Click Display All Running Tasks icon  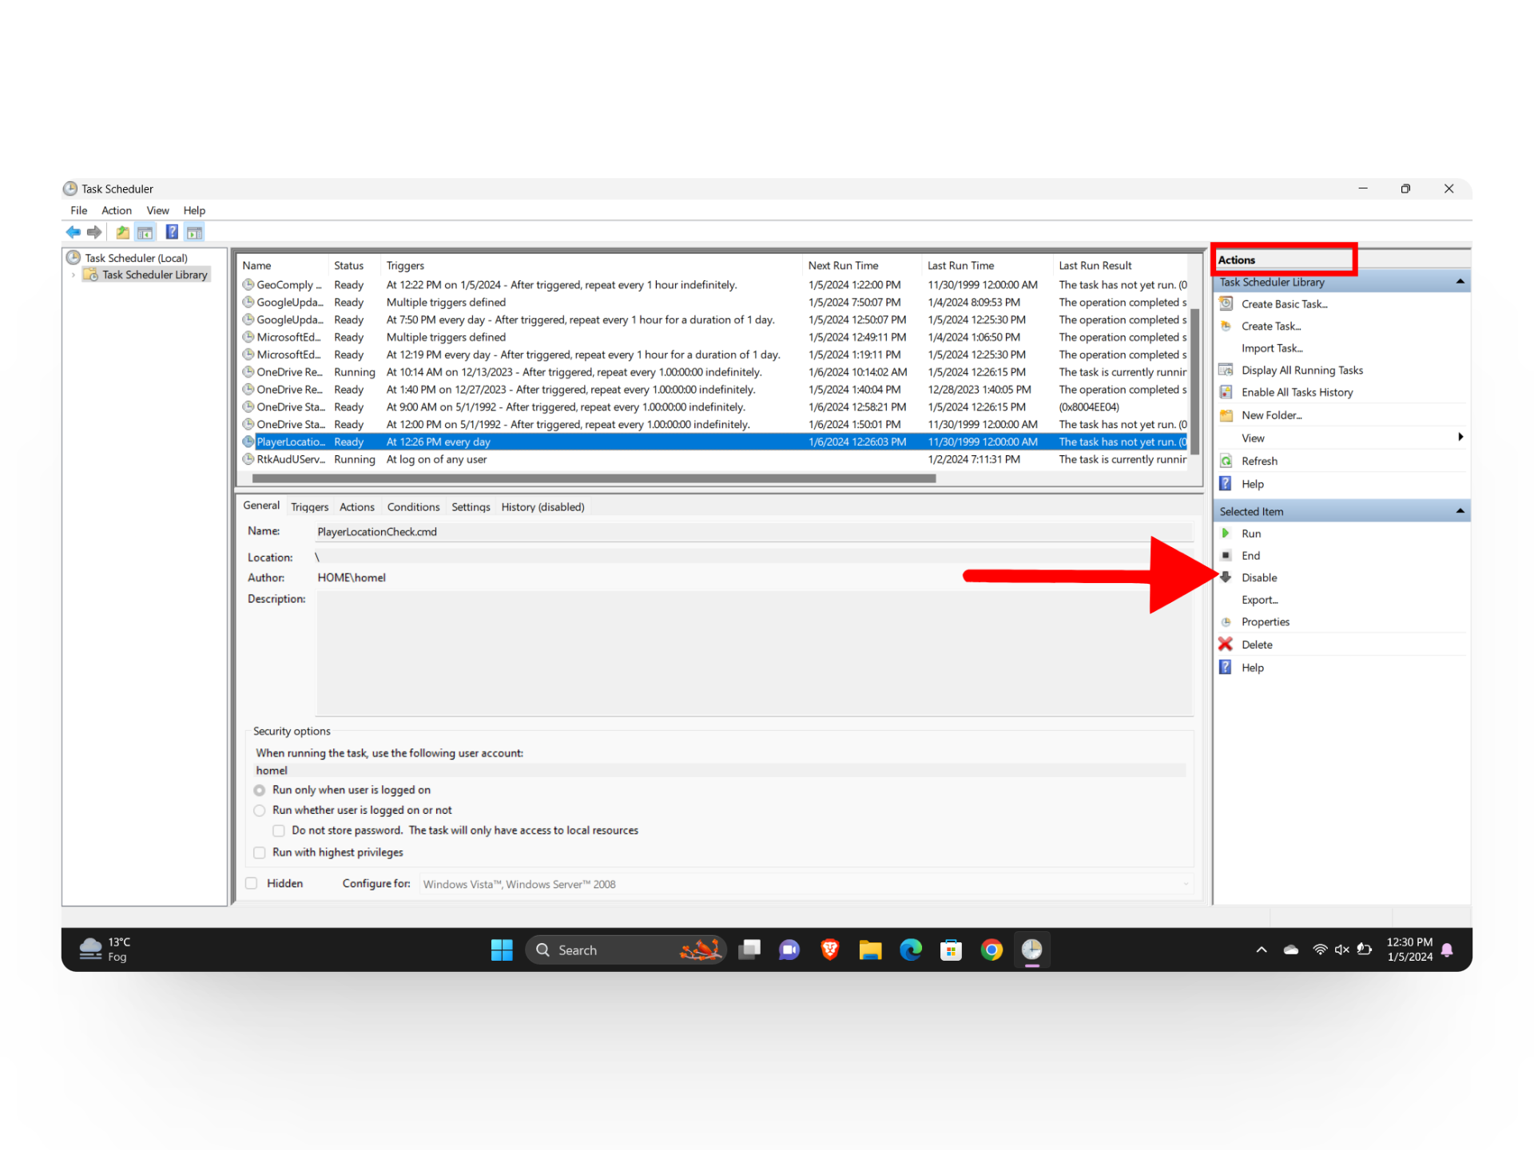click(x=1226, y=370)
